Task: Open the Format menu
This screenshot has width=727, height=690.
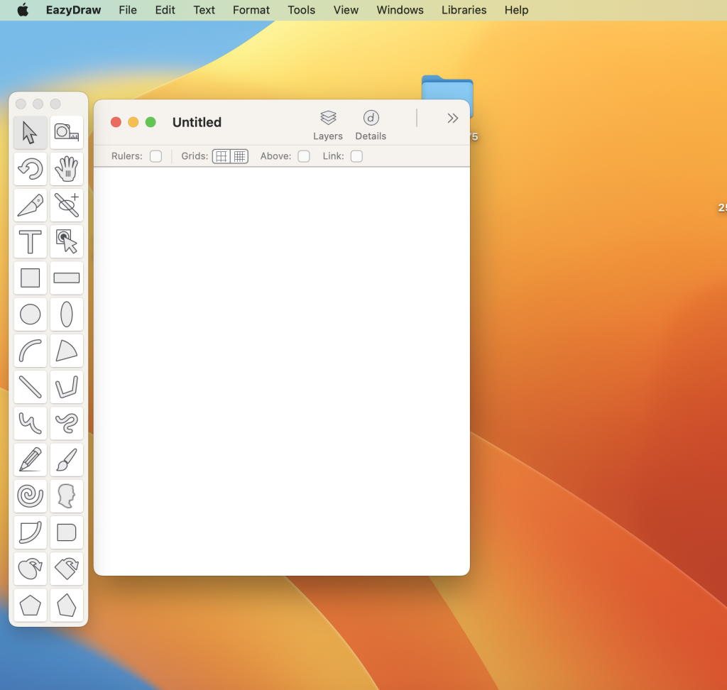Action: pyautogui.click(x=251, y=10)
